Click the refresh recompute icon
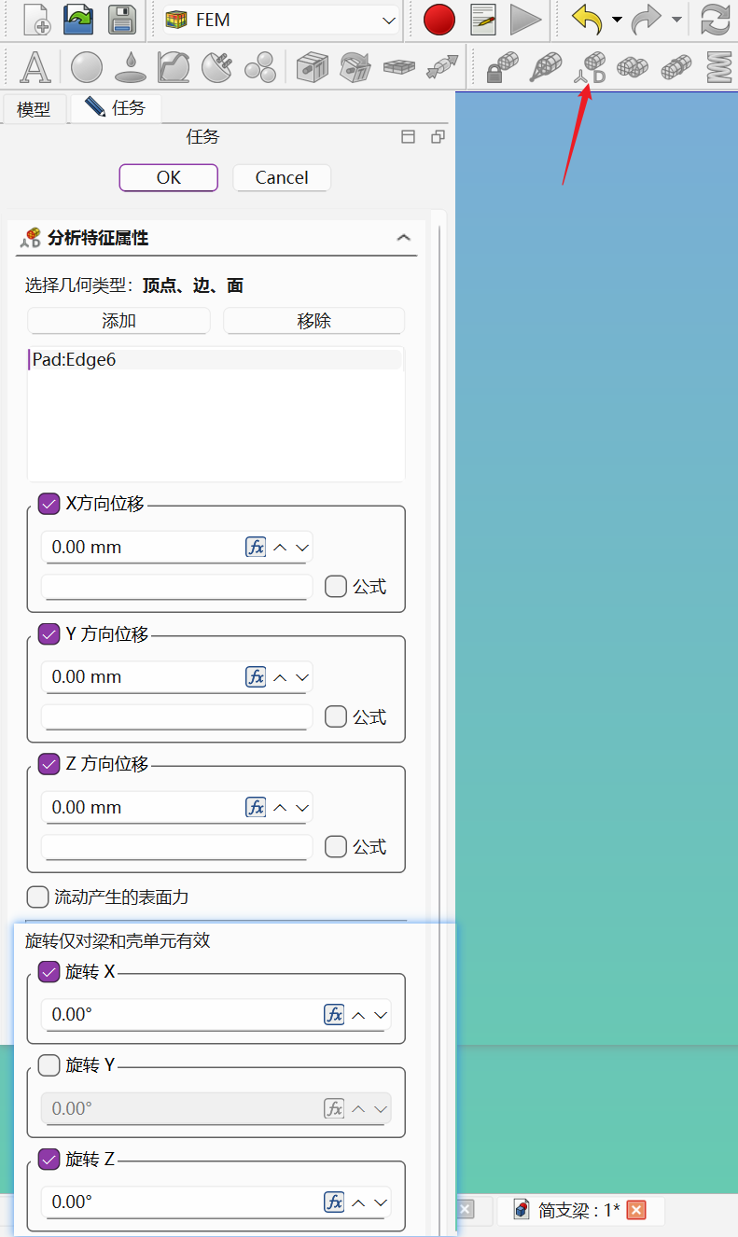The width and height of the screenshot is (738, 1237). pyautogui.click(x=716, y=20)
